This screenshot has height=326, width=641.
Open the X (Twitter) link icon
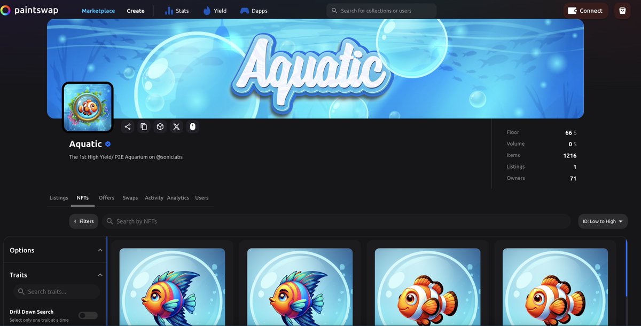tap(176, 126)
